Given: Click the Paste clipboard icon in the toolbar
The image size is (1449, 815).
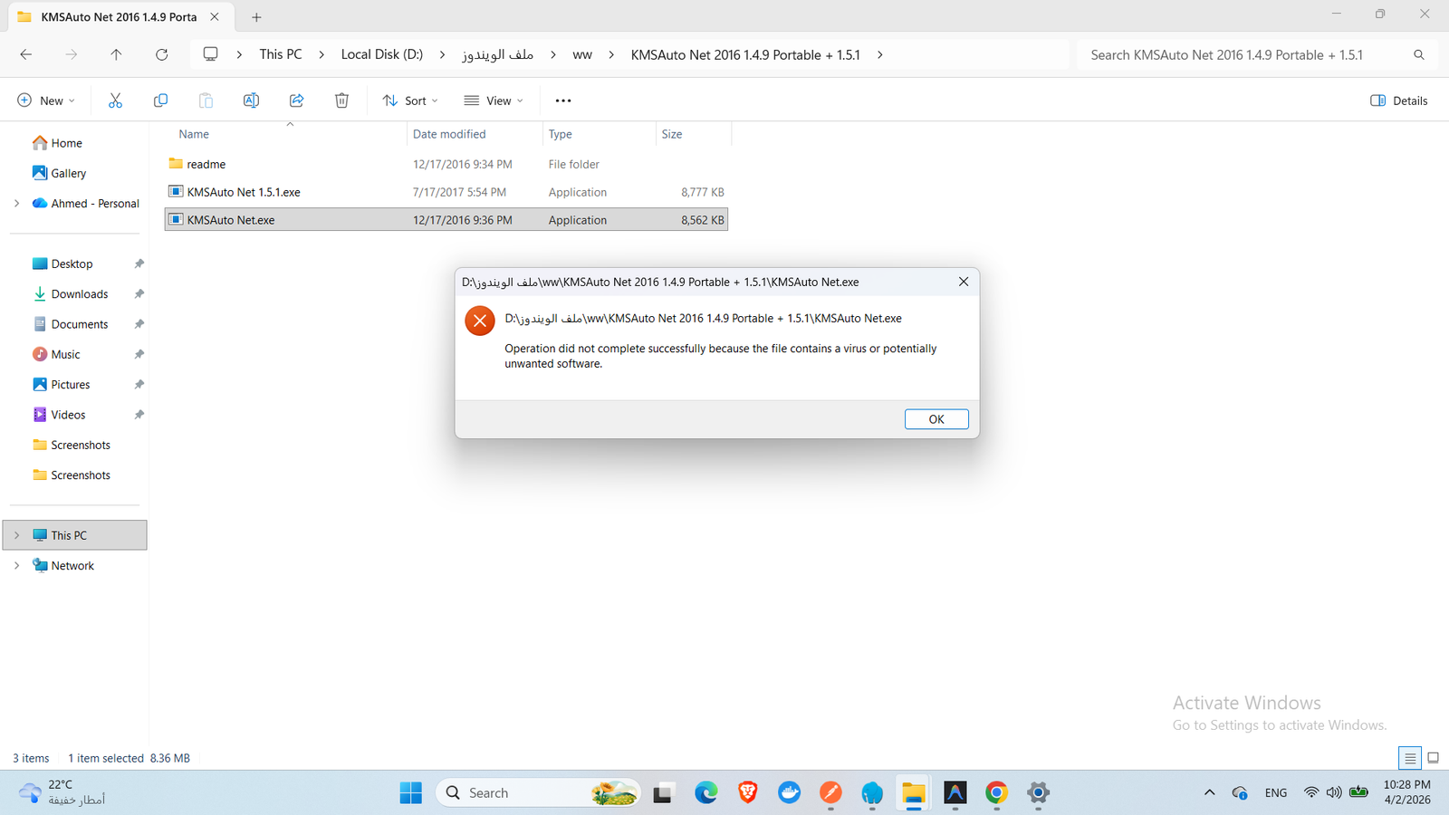Looking at the screenshot, I should tap(206, 101).
